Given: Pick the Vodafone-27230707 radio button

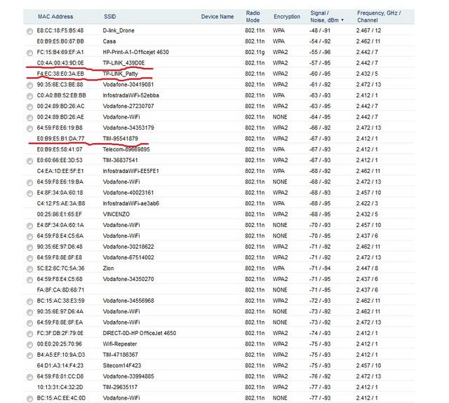Looking at the screenshot, I should [x=29, y=107].
